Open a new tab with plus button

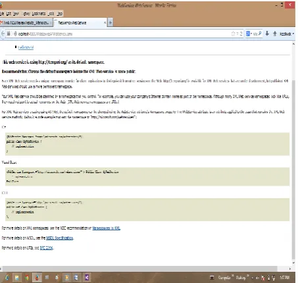click(x=111, y=22)
